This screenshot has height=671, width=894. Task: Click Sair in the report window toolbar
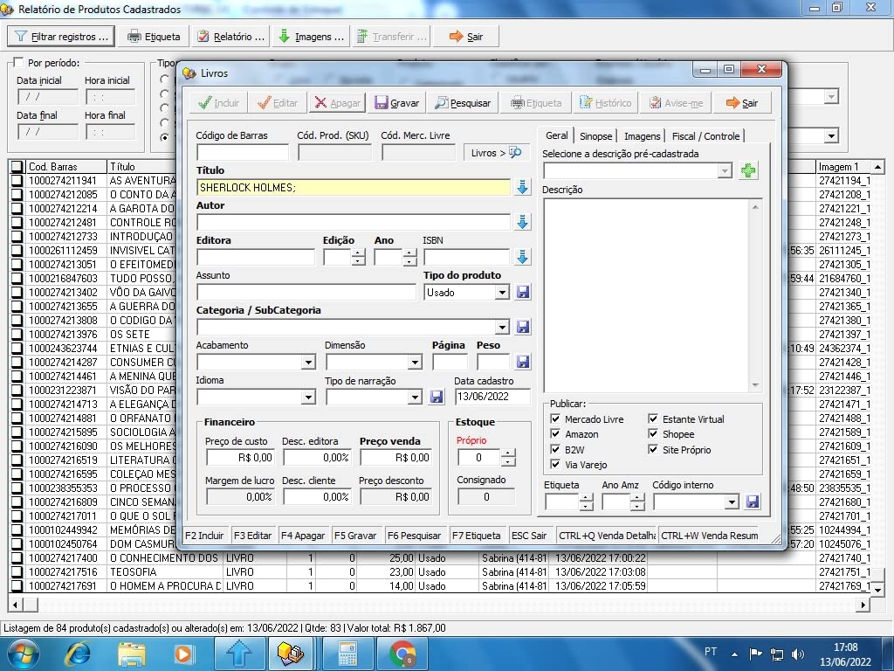[466, 37]
